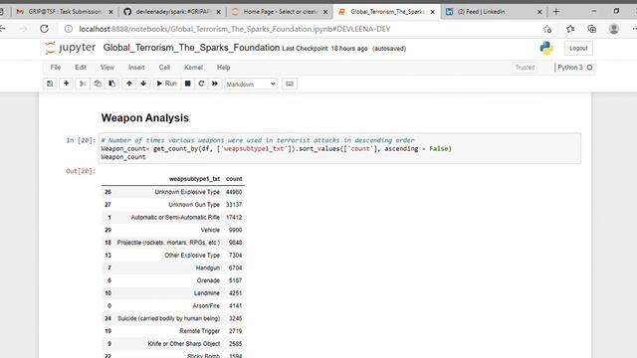Cut selected cells with scissors icon
The height and width of the screenshot is (358, 637).
[83, 84]
